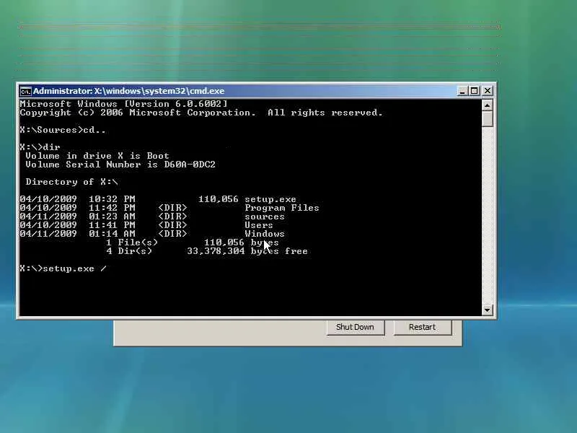This screenshot has width=577, height=433.
Task: Click the <DIR> marker on the Users row
Action: [x=172, y=225]
